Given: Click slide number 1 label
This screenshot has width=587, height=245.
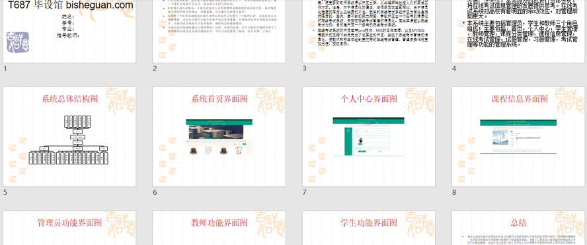Looking at the screenshot, I should pos(5,69).
